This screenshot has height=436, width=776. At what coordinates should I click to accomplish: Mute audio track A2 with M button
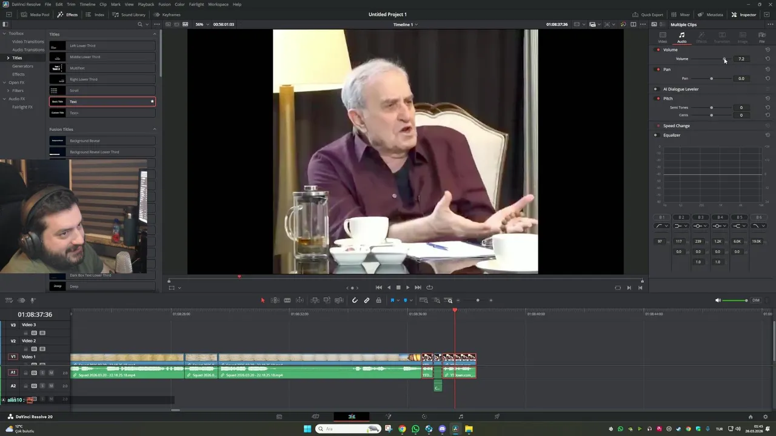(x=51, y=386)
